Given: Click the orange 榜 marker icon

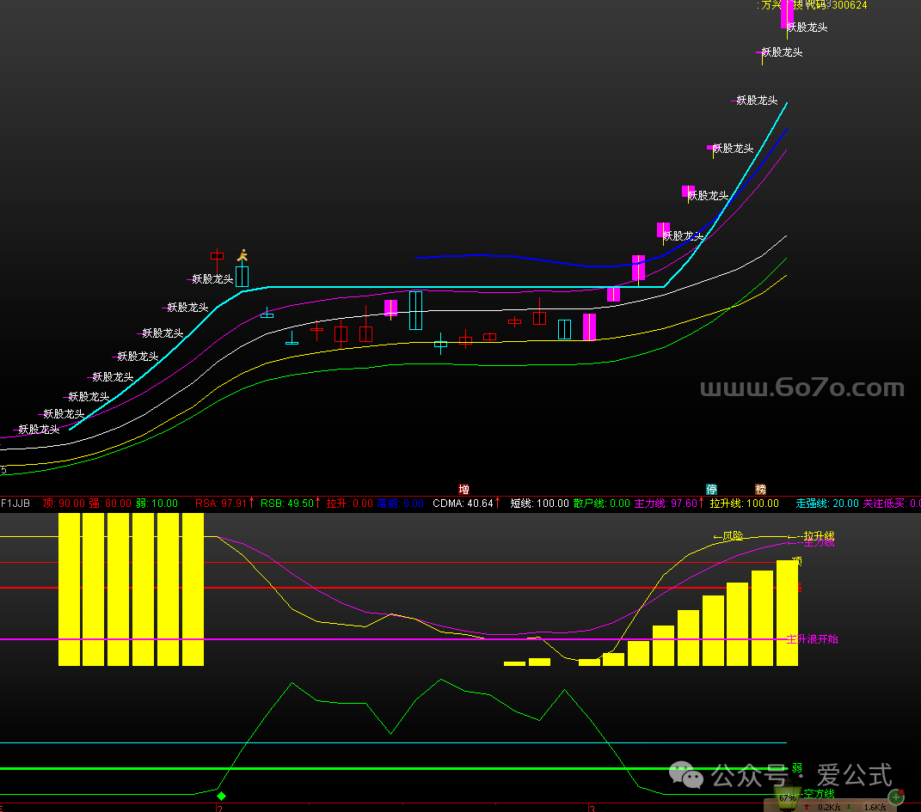Looking at the screenshot, I should click(761, 489).
